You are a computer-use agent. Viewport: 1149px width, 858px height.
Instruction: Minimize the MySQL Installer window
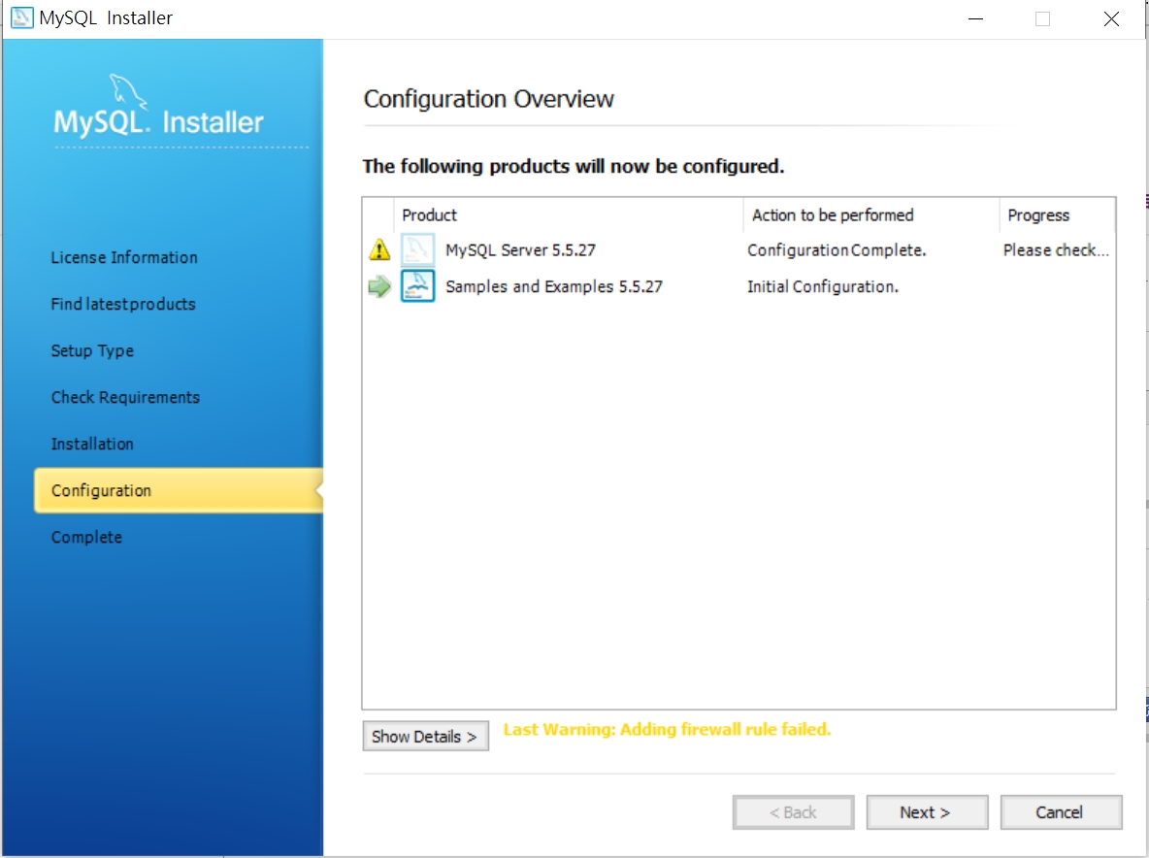[975, 18]
